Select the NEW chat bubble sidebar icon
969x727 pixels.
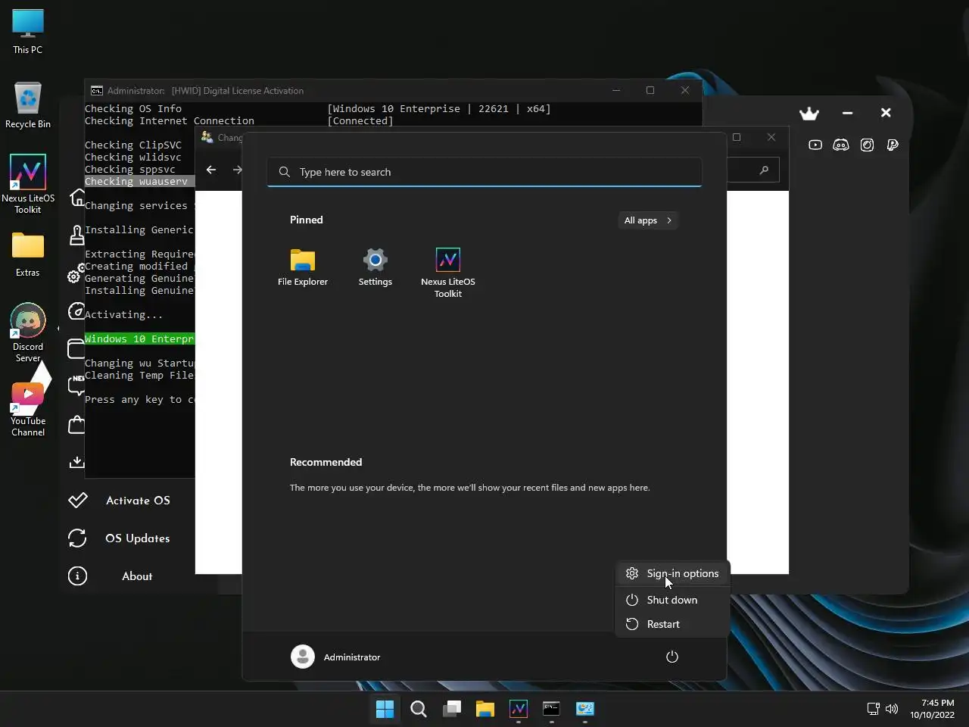coord(76,385)
